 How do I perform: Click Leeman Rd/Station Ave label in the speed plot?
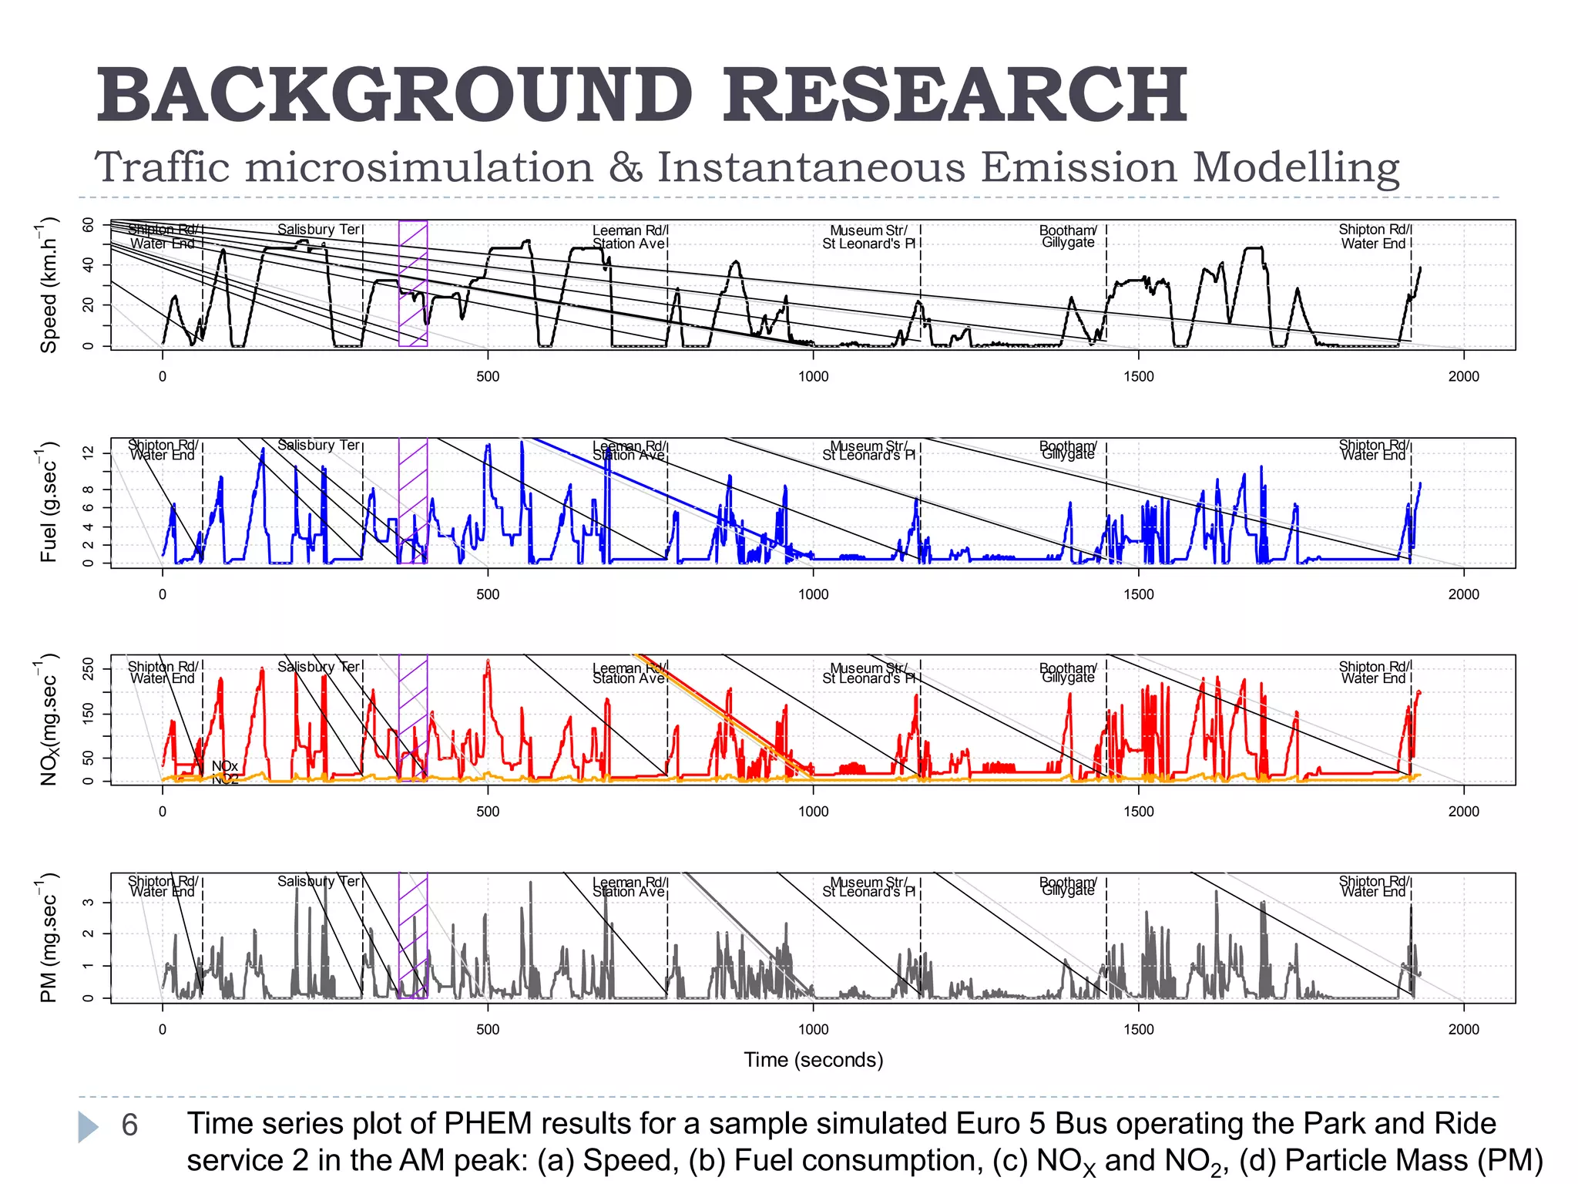tap(630, 237)
